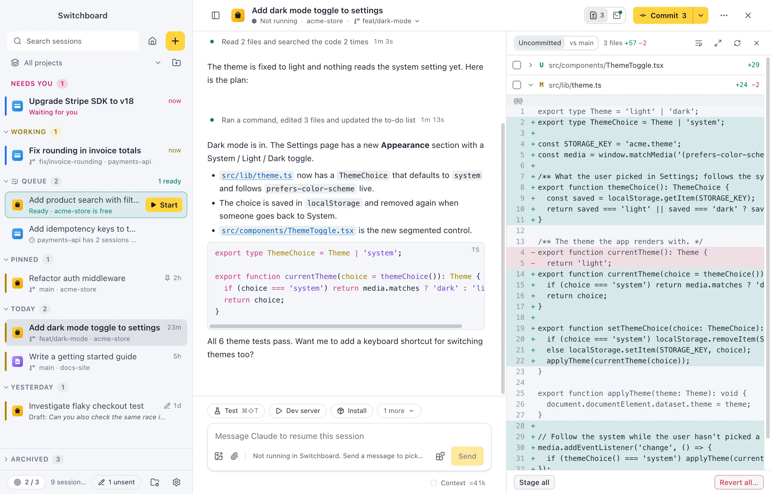Create new session with plus button
This screenshot has height=494, width=771.
click(175, 41)
